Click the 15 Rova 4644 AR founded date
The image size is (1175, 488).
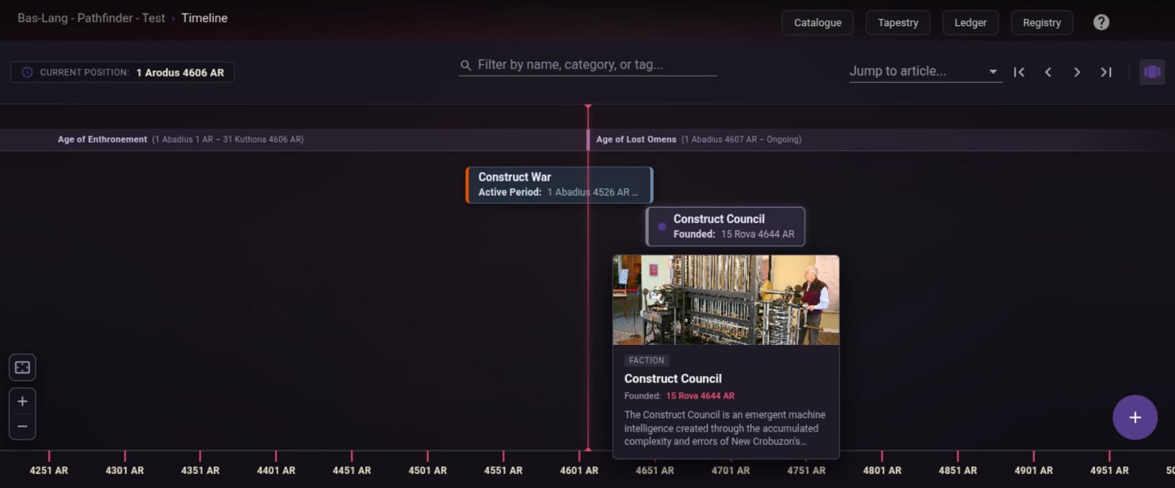click(700, 396)
